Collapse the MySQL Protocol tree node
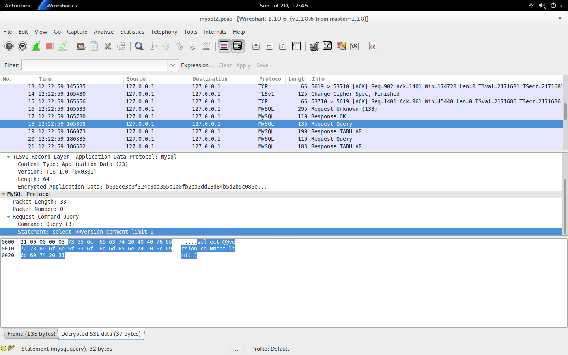 click(4, 194)
